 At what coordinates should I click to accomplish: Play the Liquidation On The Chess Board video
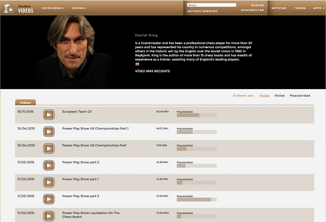tap(49, 216)
